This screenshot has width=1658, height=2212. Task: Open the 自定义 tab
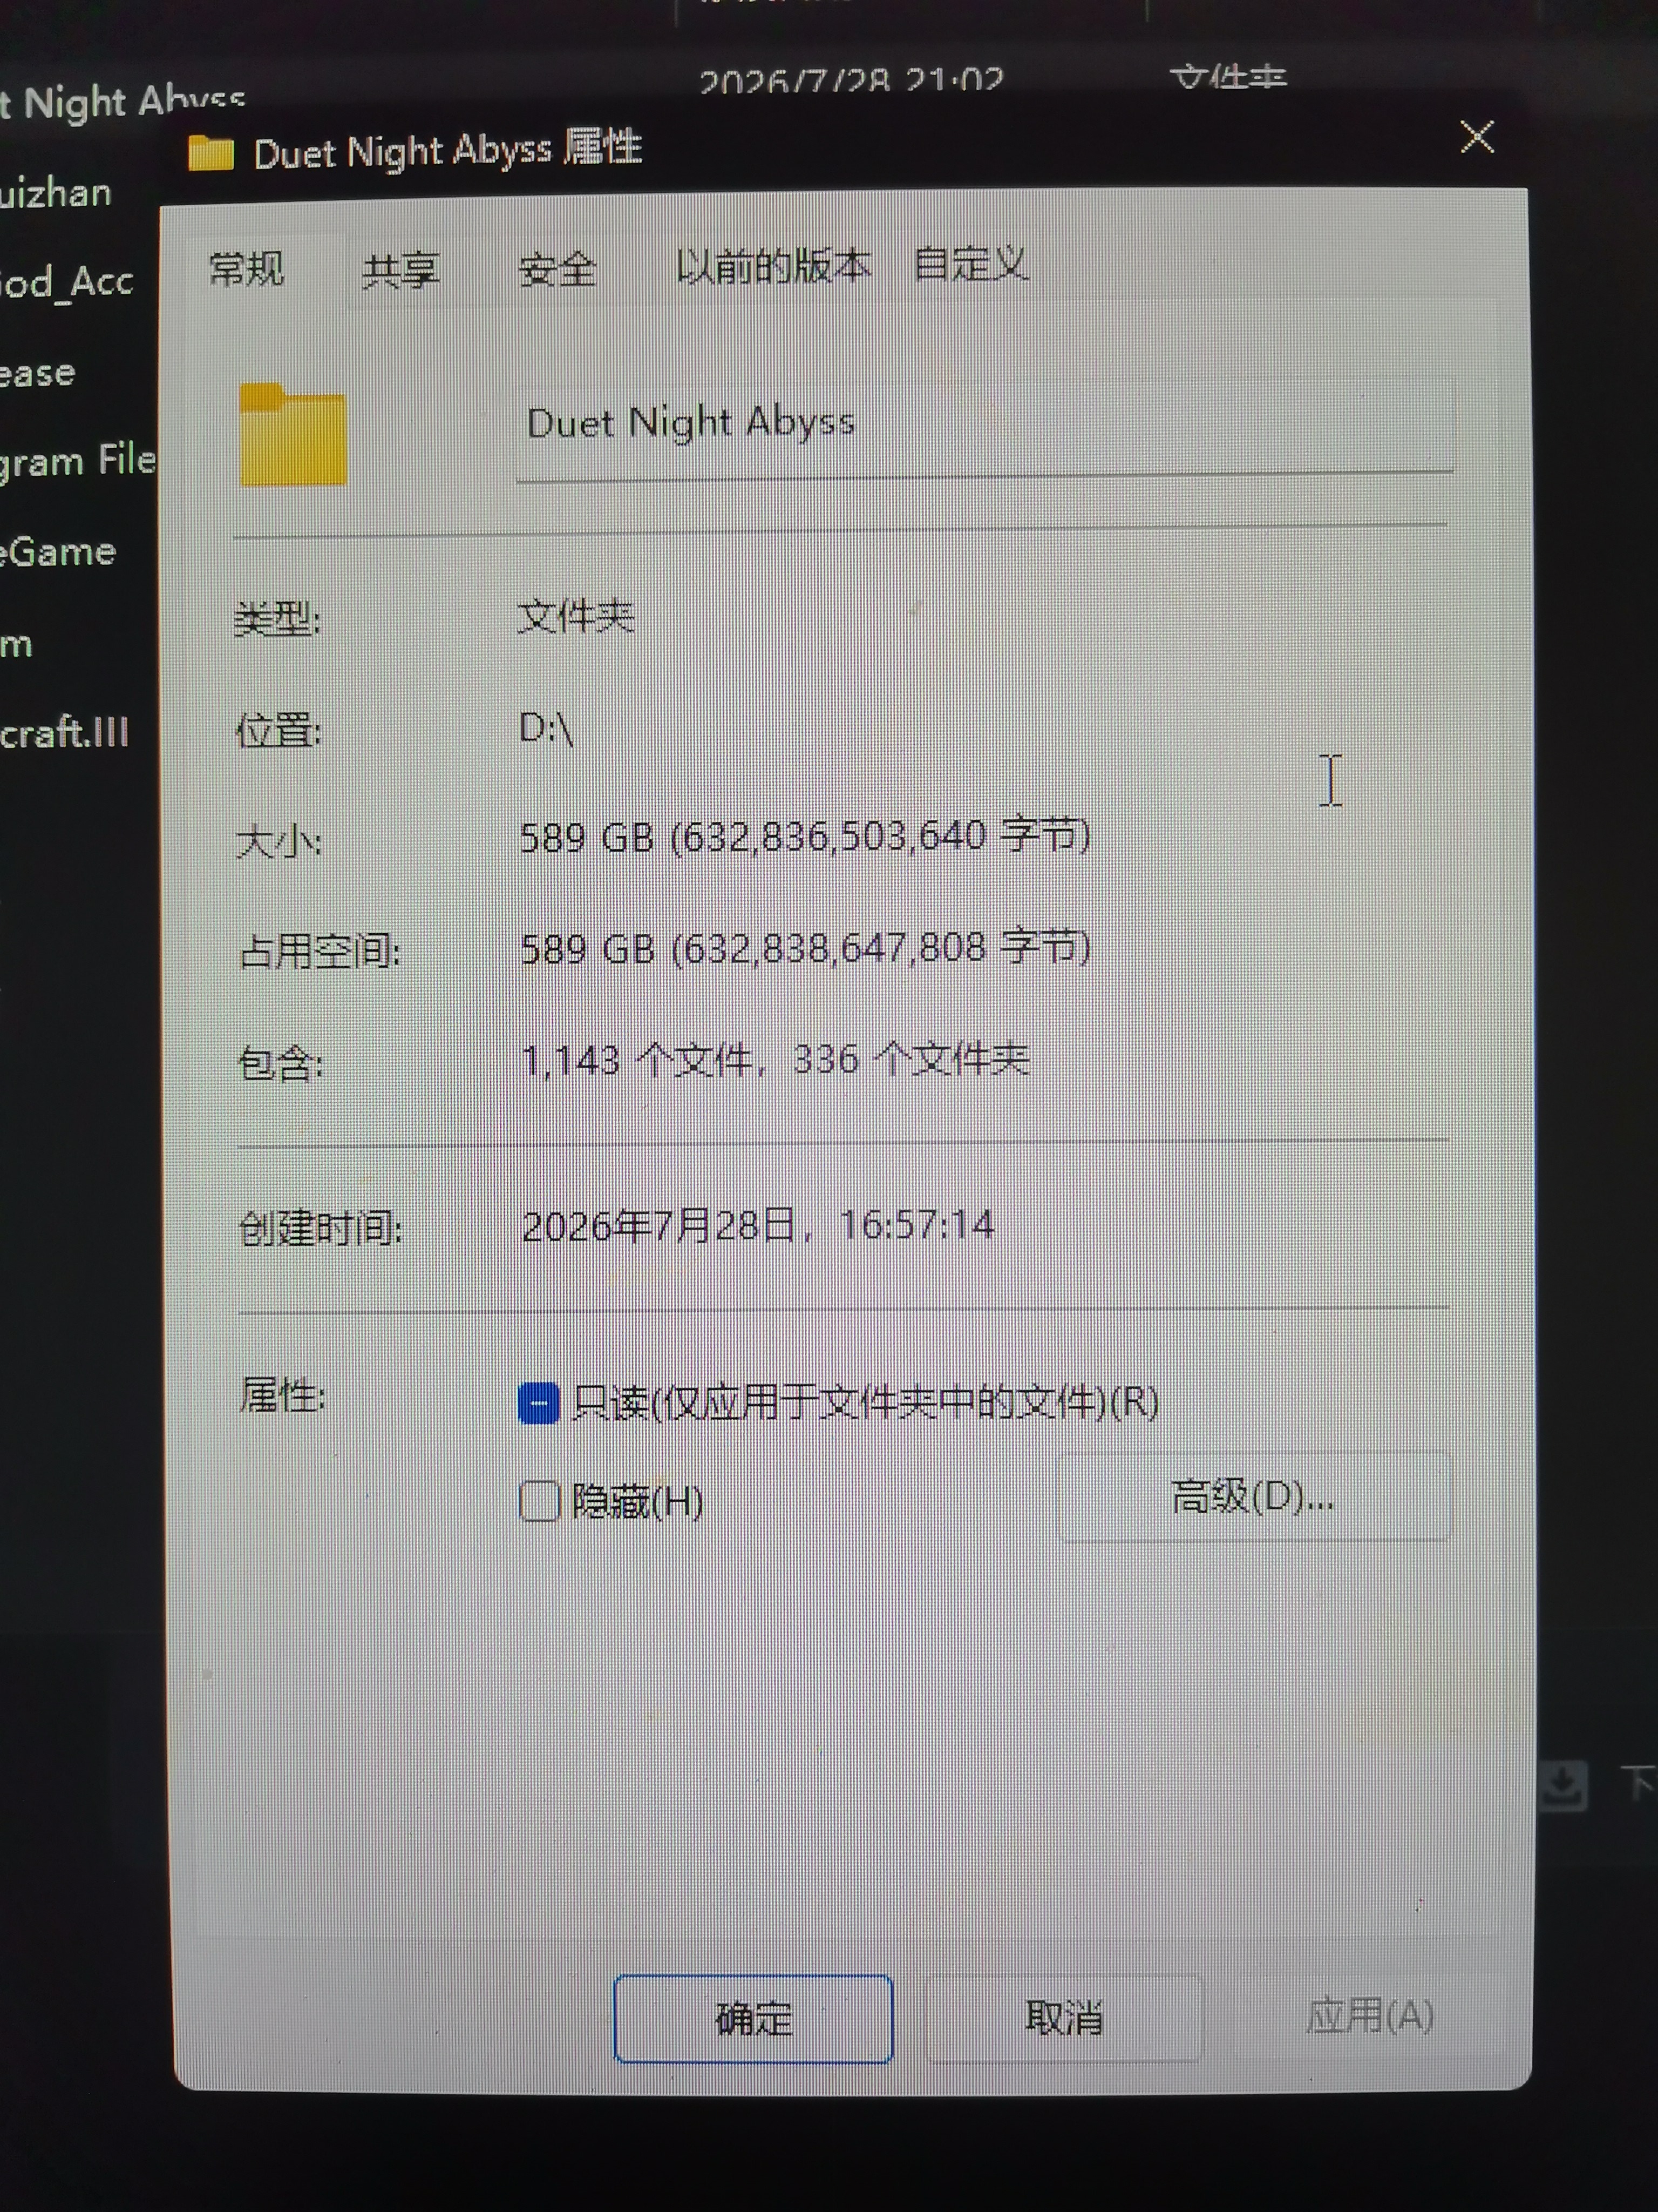(x=970, y=265)
